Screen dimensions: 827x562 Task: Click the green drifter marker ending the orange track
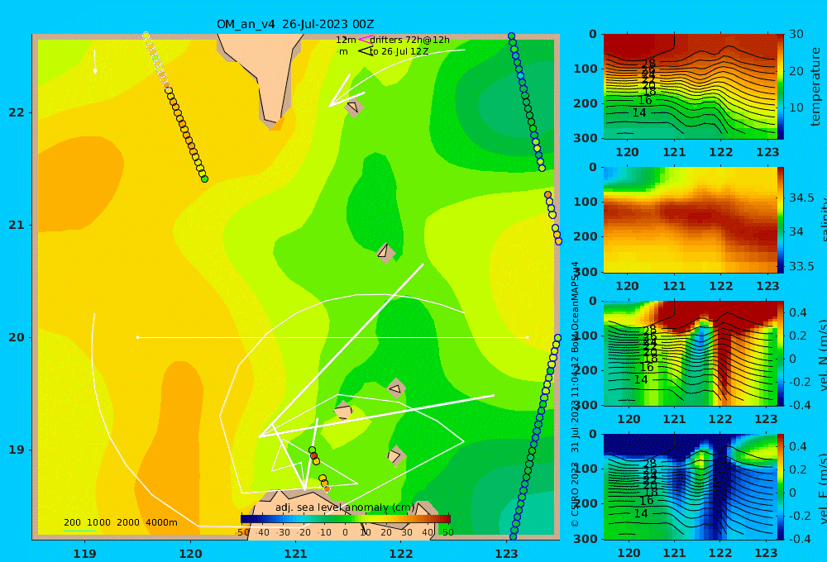pos(204,179)
